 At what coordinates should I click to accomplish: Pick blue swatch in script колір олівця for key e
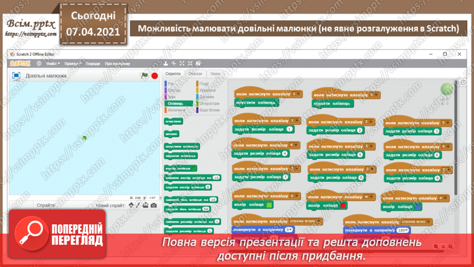click(418, 207)
